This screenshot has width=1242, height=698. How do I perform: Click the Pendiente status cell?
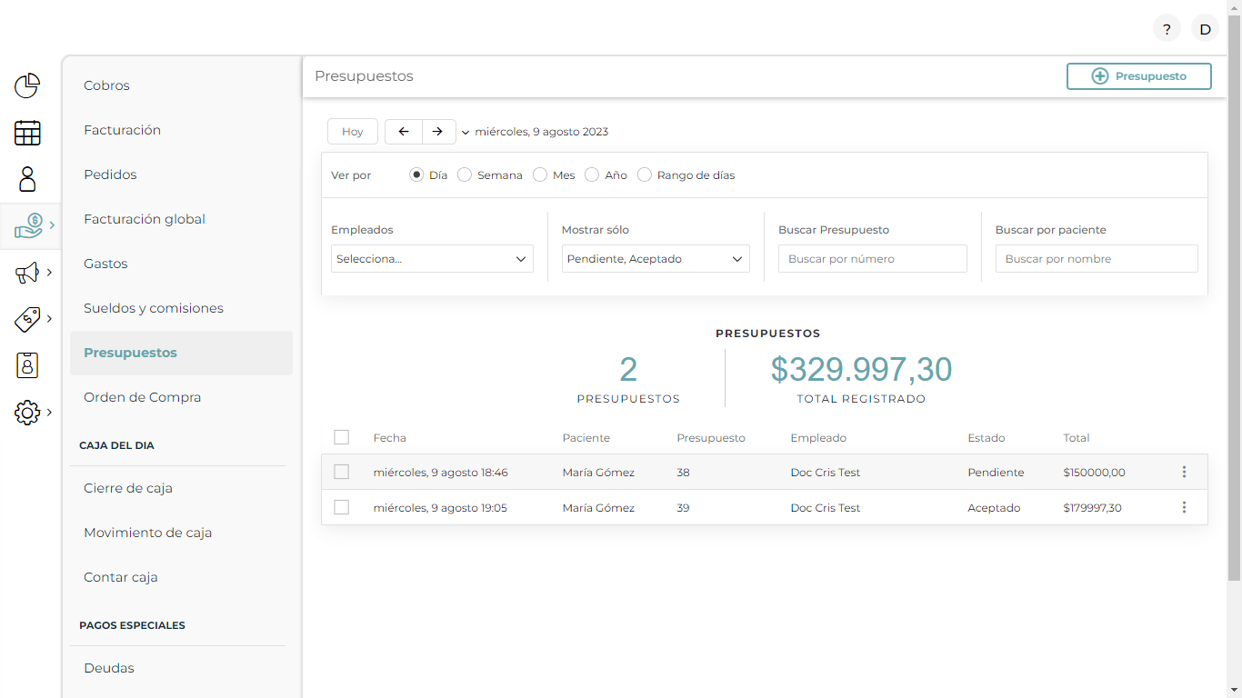tap(996, 473)
